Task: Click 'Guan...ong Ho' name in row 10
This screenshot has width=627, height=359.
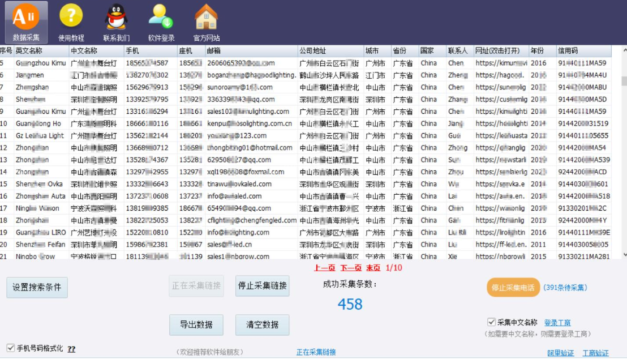Action: click(38, 123)
